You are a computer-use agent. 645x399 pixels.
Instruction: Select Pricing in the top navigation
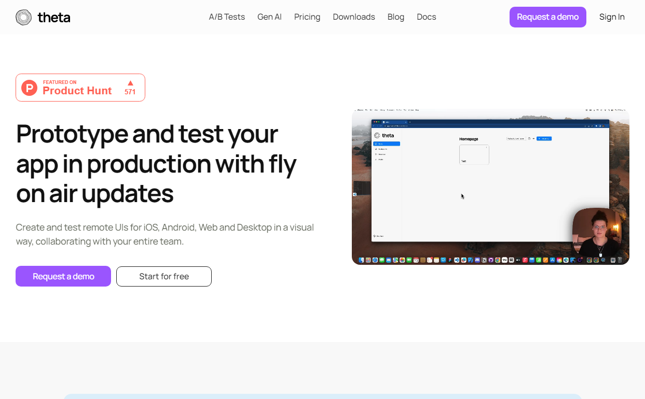click(307, 17)
